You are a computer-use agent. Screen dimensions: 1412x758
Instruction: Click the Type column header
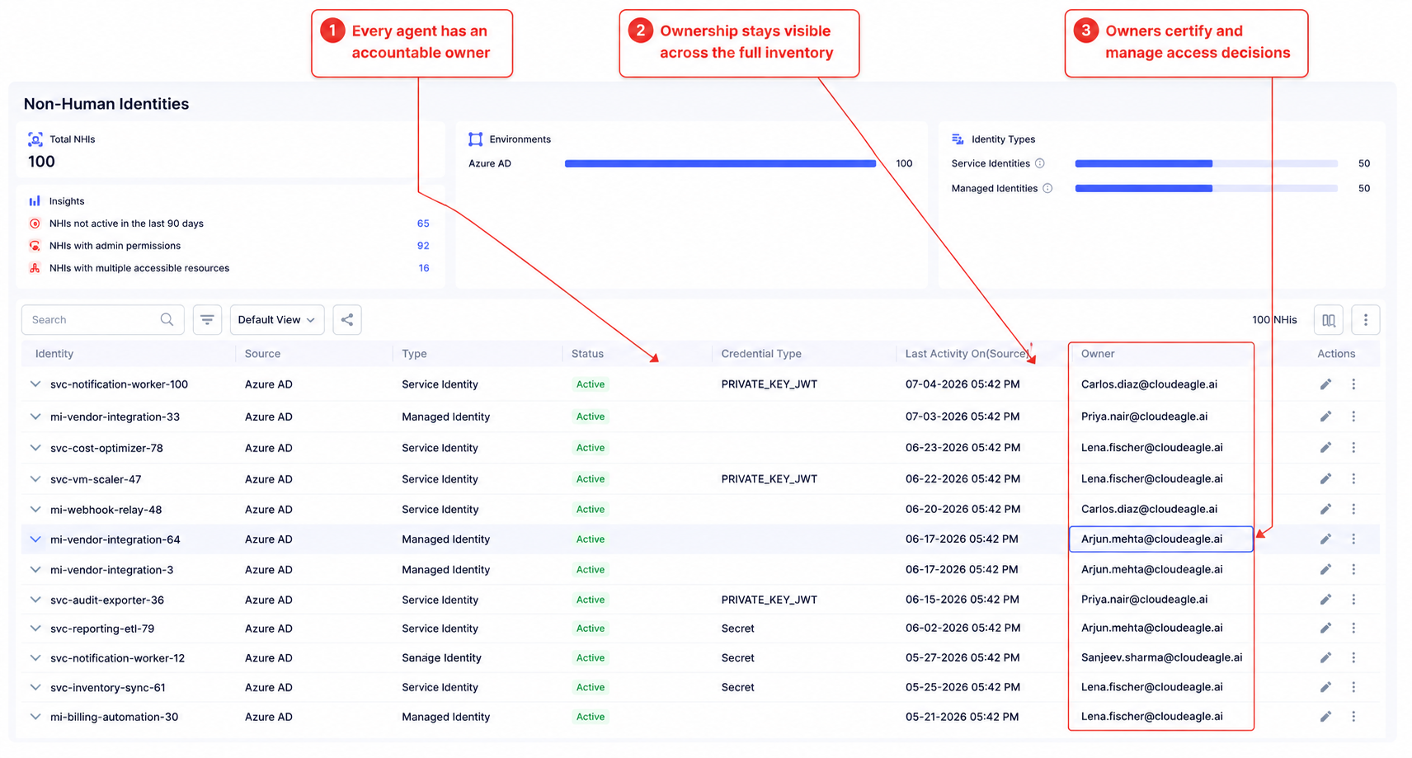tap(414, 354)
